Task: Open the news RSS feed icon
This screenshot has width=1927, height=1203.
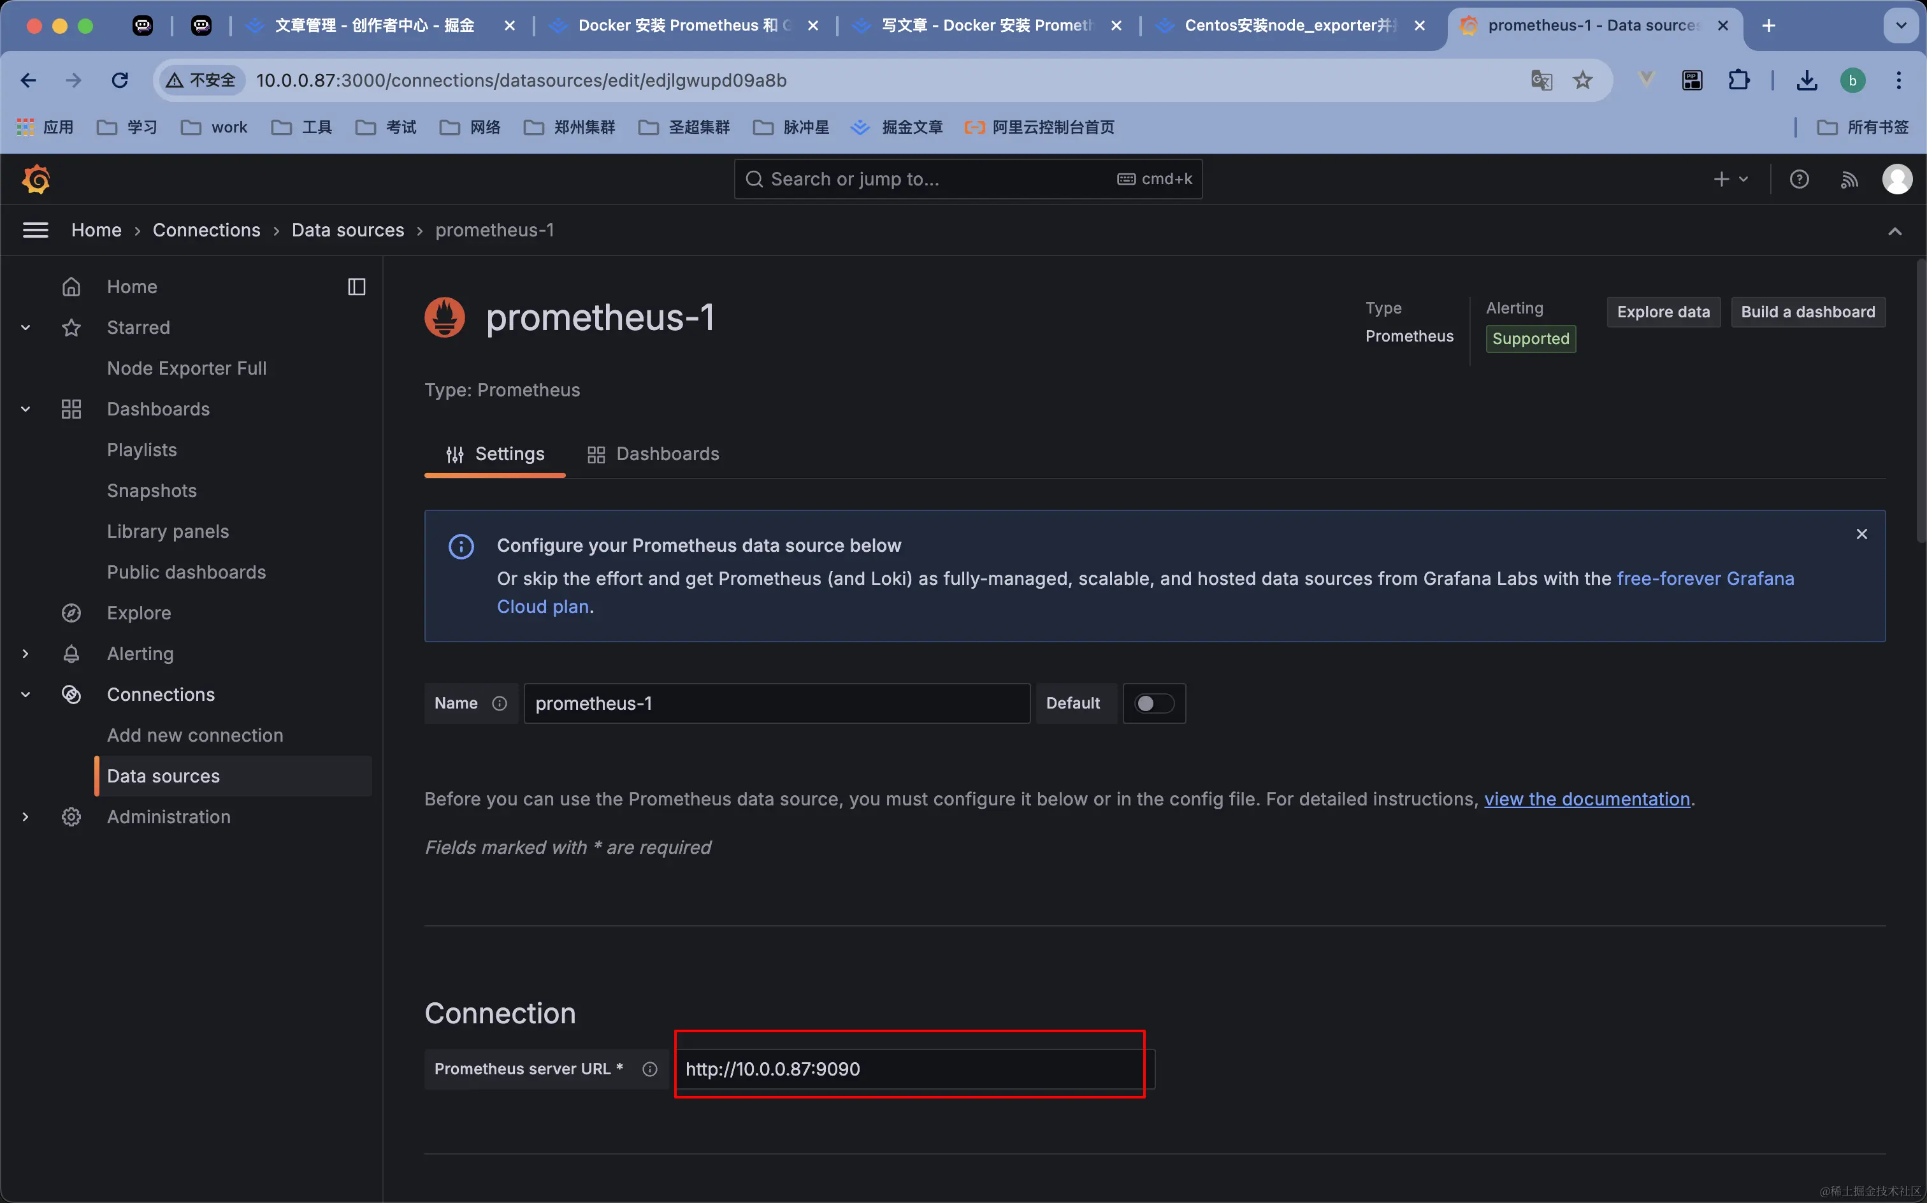Action: (x=1849, y=179)
